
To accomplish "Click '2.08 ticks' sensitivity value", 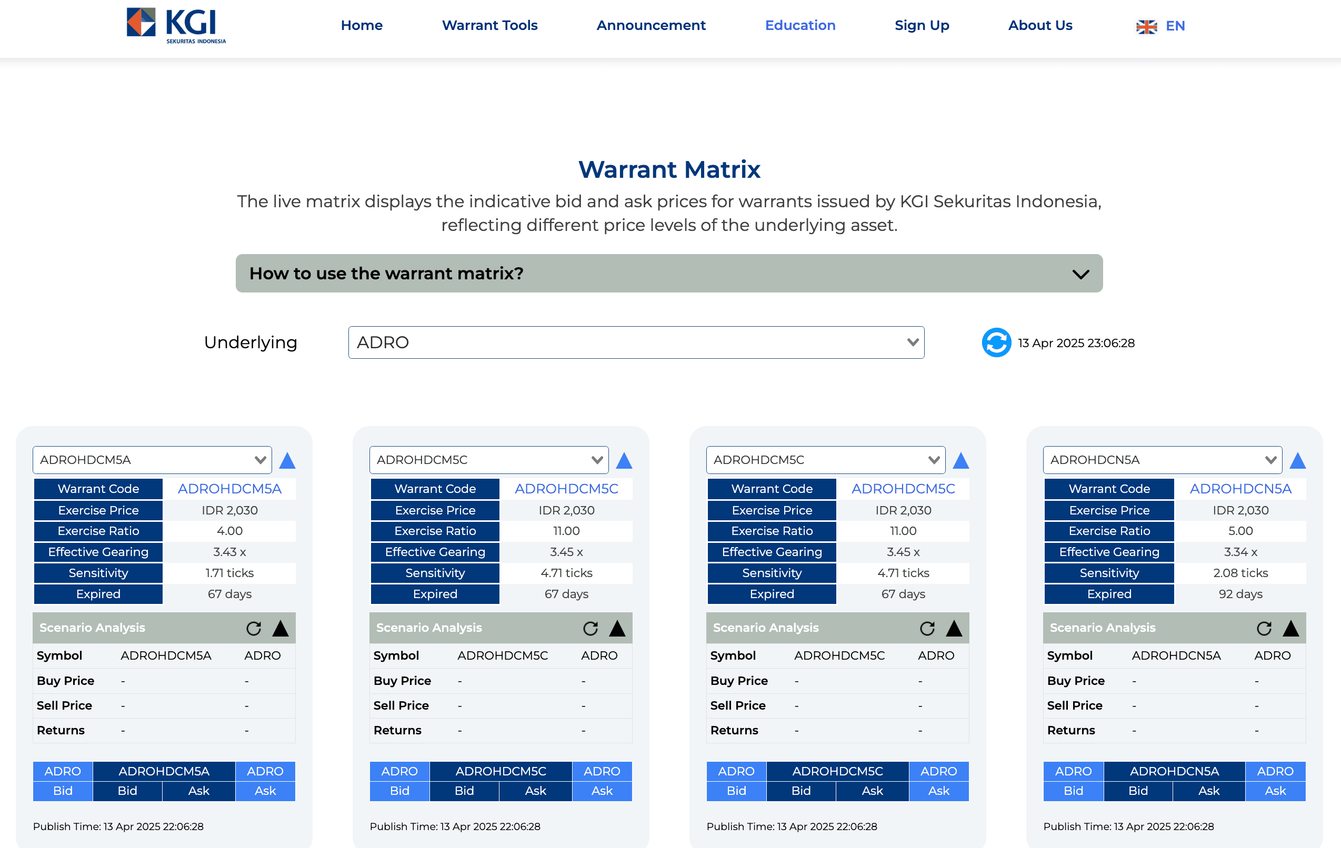I will point(1240,573).
